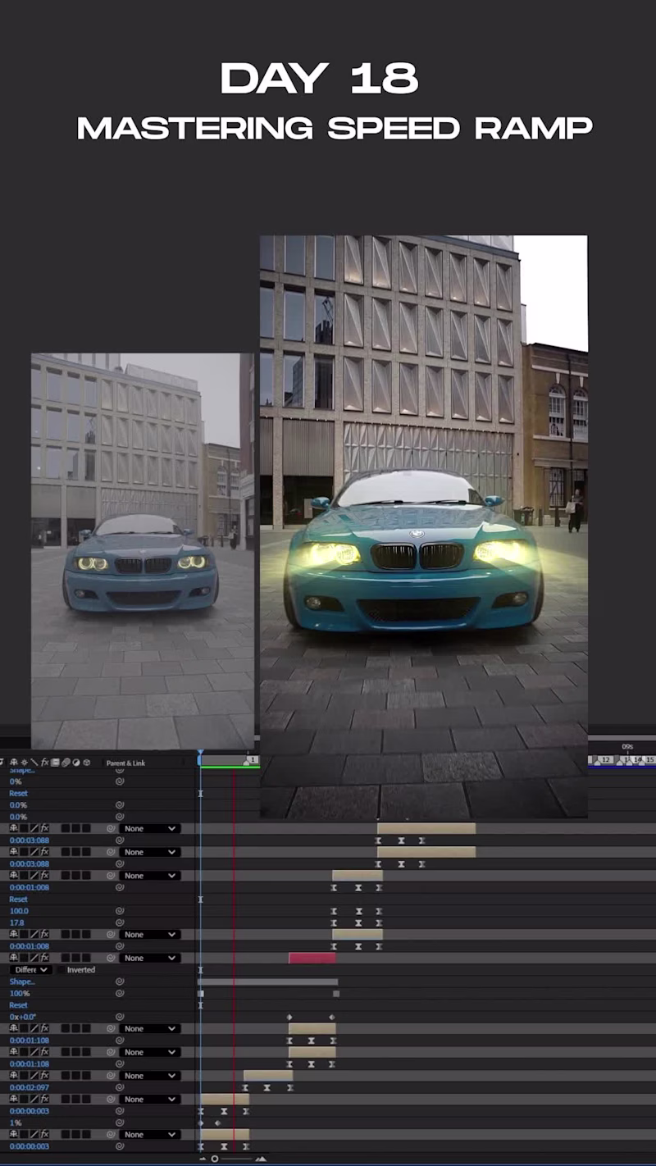This screenshot has height=1166, width=656.
Task: Toggle shy switch on the 0:00:02:097 layer
Action: 14,1076
